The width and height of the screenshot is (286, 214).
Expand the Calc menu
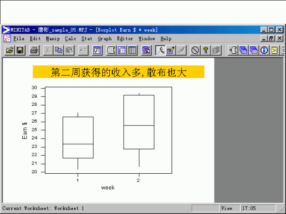[71, 39]
